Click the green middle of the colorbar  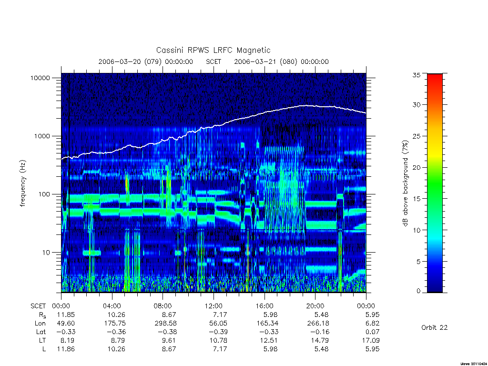pyautogui.click(x=435, y=183)
